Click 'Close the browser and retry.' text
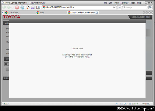Image resolution: width=155 pixels, height=111 pixels. pyautogui.click(x=77, y=57)
